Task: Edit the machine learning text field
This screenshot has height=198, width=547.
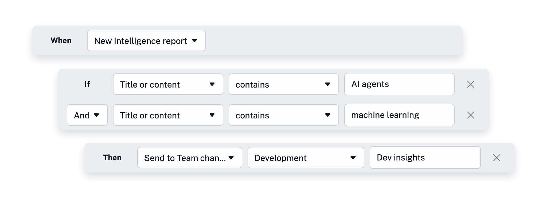Action: (399, 115)
